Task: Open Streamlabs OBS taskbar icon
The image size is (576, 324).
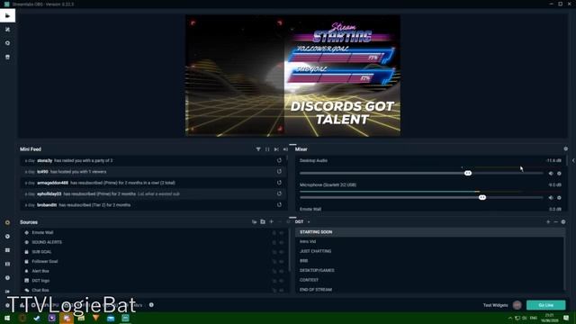Action: [x=125, y=318]
